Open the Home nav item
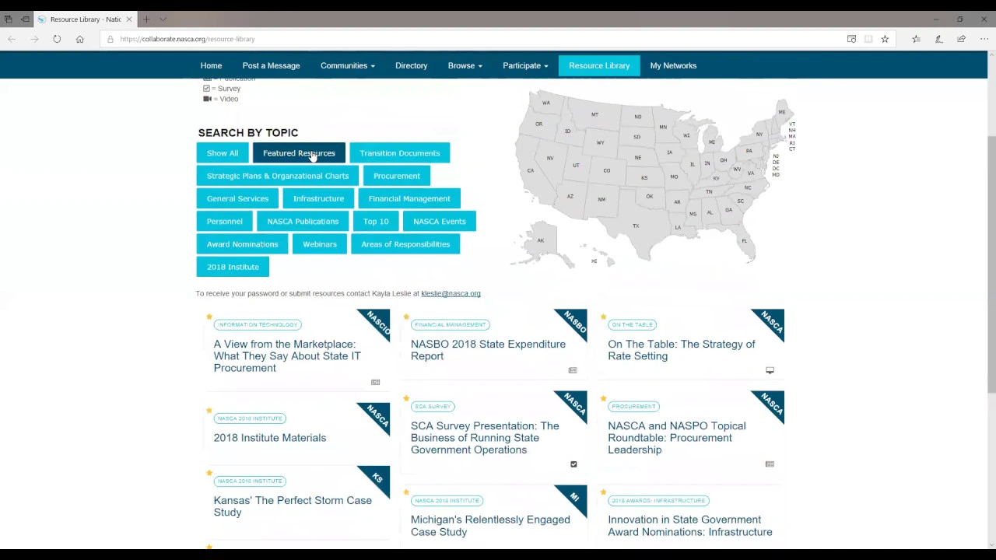Image resolution: width=996 pixels, height=560 pixels. click(x=211, y=65)
